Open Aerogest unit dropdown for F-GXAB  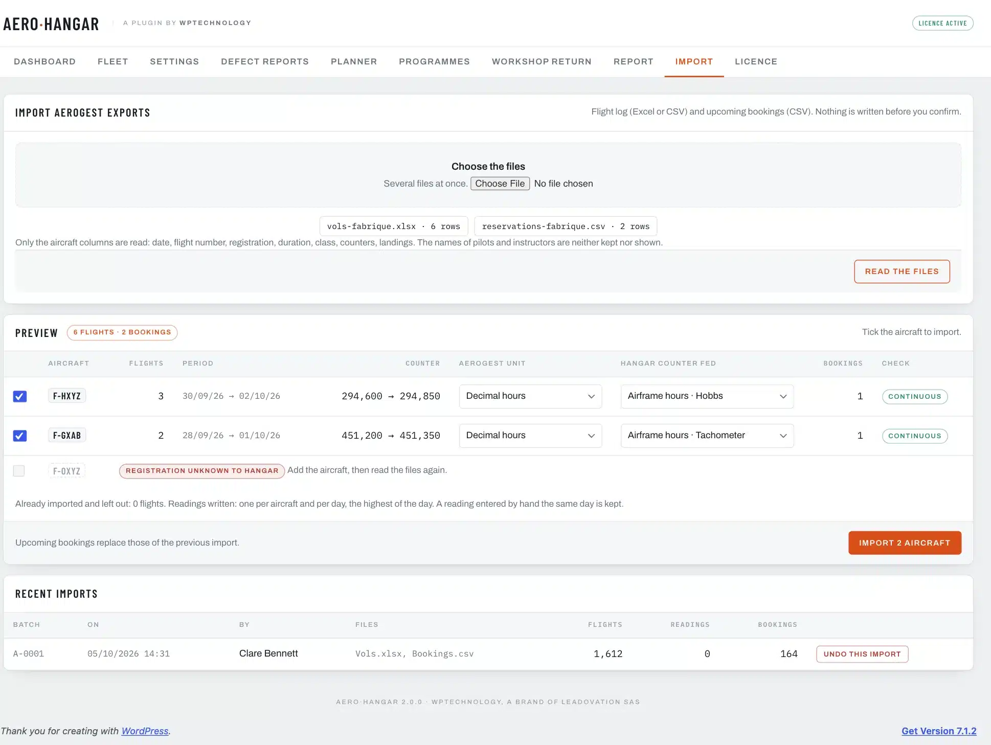coord(530,436)
